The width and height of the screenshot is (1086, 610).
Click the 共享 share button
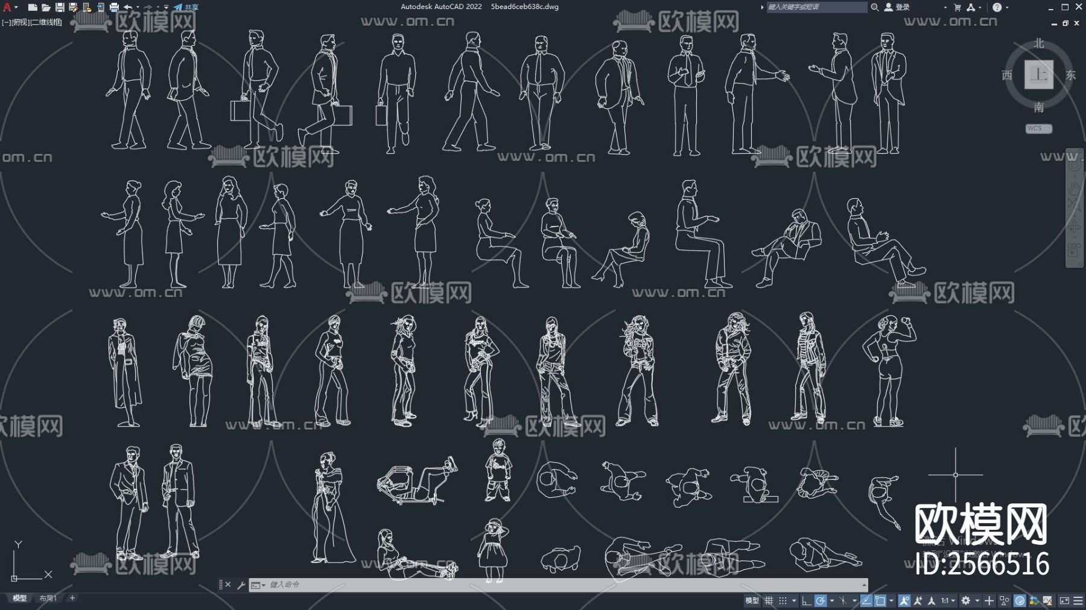[x=186, y=7]
